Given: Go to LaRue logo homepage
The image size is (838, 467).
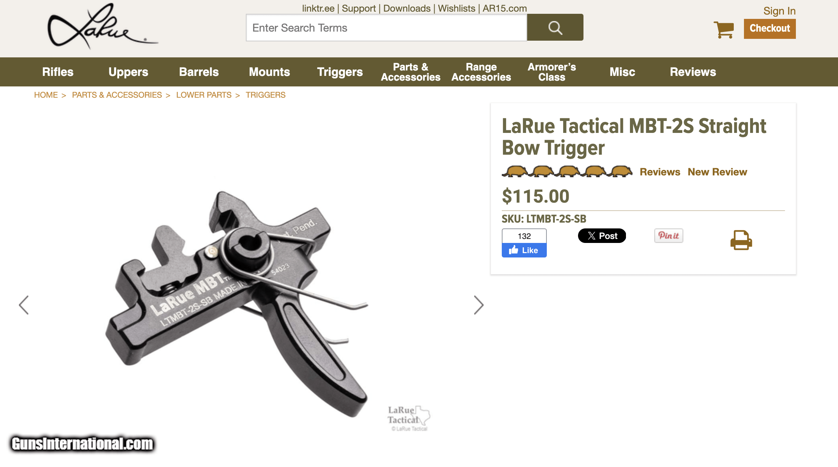Looking at the screenshot, I should click(x=103, y=26).
